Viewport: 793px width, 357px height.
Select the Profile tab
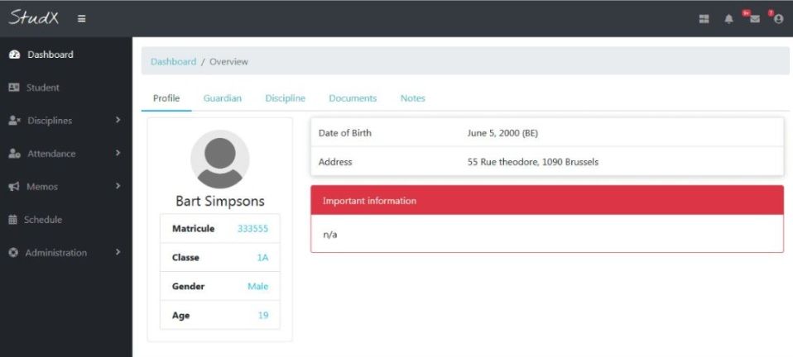(166, 98)
